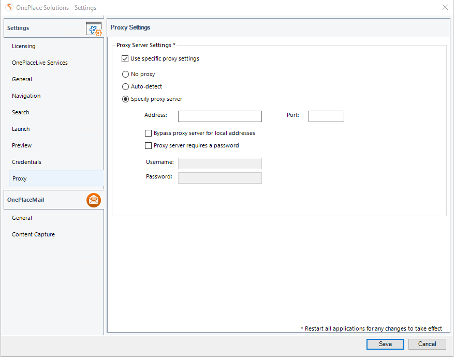455x359 pixels.
Task: Go to Credentials settings
Action: [27, 162]
